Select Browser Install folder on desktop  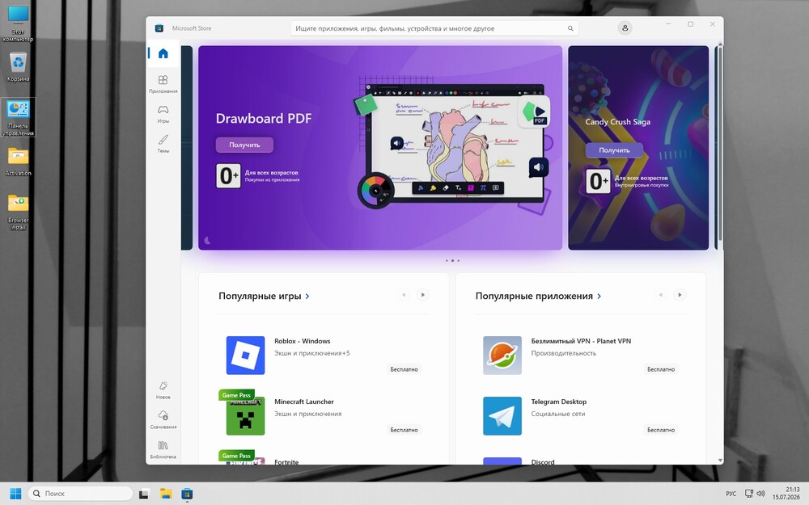(x=18, y=212)
